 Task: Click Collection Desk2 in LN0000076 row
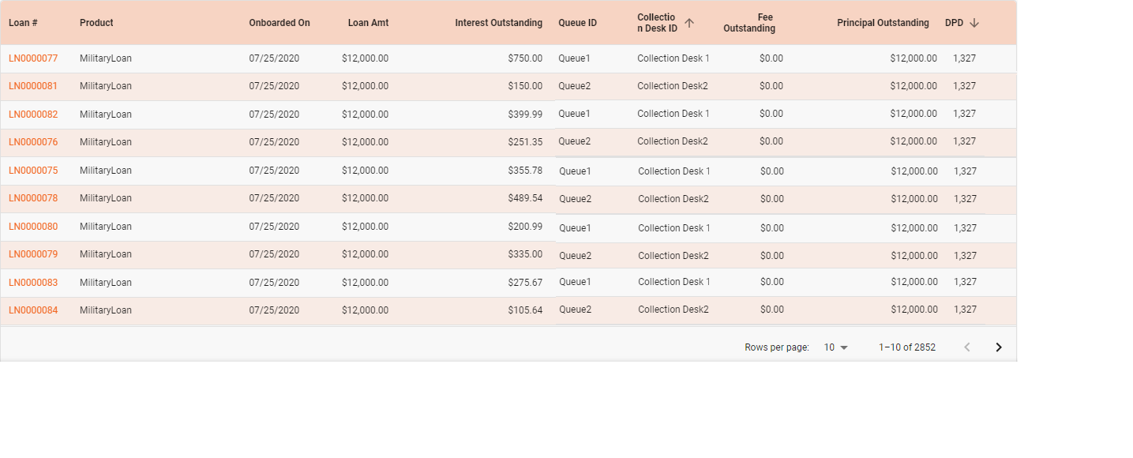(673, 141)
